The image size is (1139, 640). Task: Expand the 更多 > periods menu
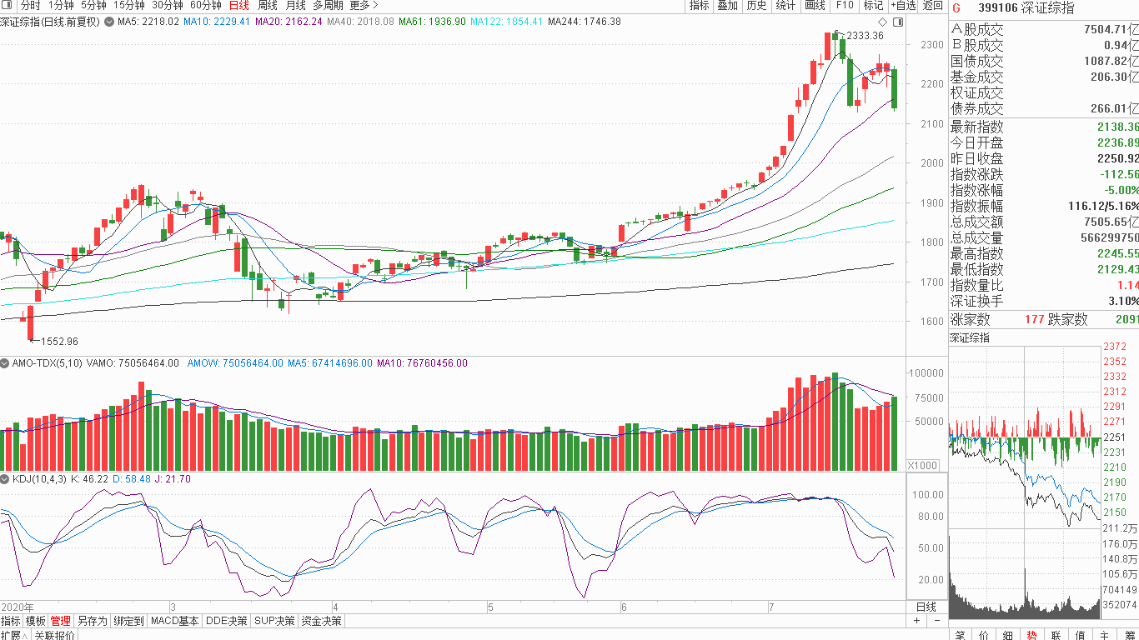[x=364, y=5]
